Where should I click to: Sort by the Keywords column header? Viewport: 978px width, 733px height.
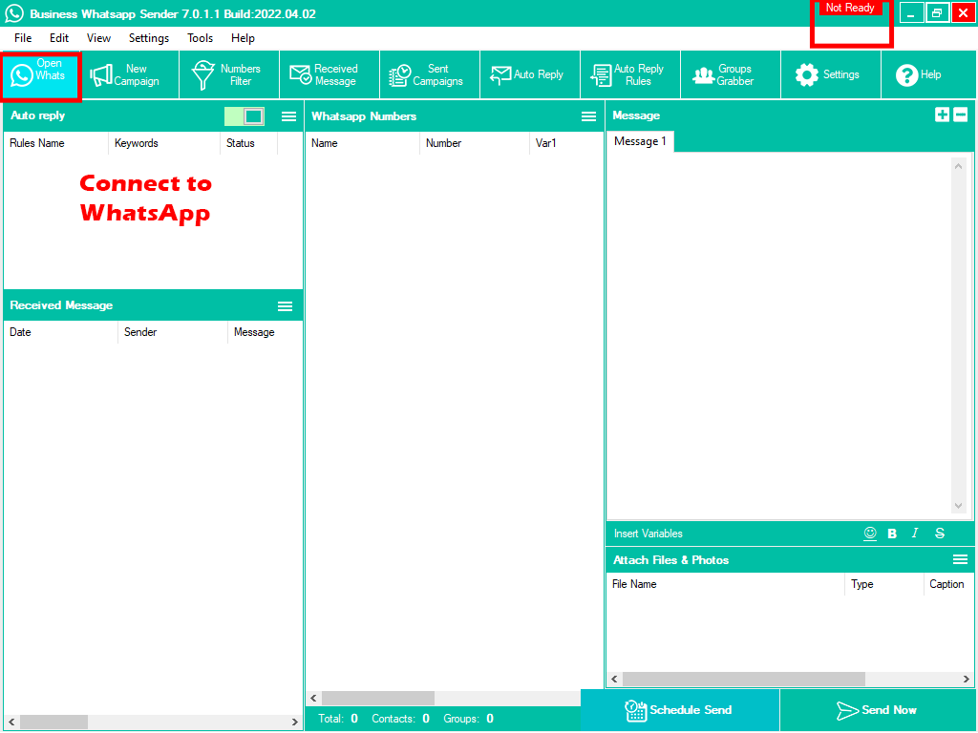tap(164, 143)
